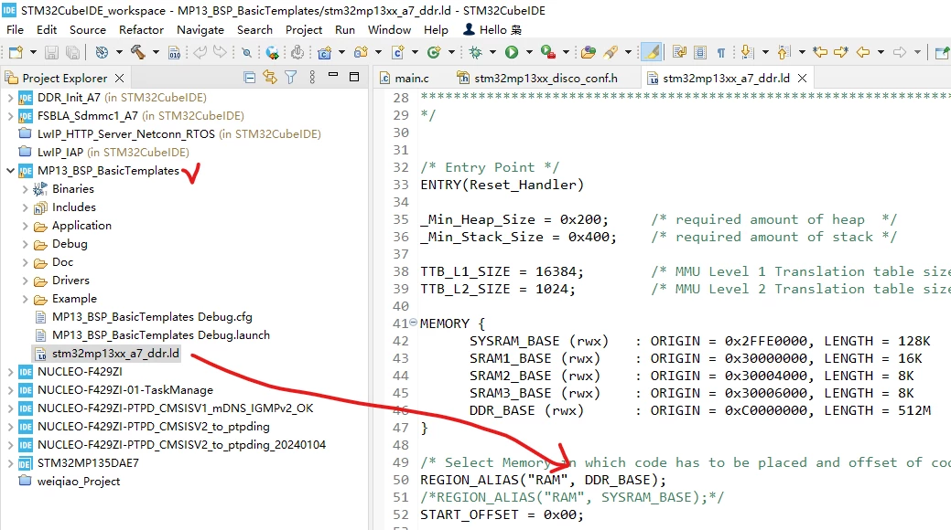The width and height of the screenshot is (951, 530).
Task: Click the Save All icon
Action: click(72, 53)
